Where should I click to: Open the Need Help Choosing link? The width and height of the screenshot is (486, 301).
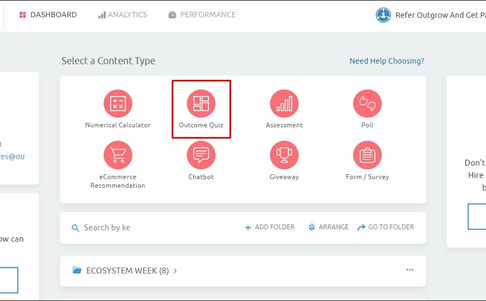(387, 61)
